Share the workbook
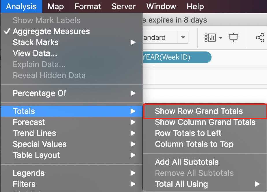Image resolution: width=267 pixels, height=192 pixels. 260,38
